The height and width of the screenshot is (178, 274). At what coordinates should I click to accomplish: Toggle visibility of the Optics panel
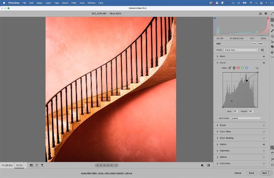[264, 144]
